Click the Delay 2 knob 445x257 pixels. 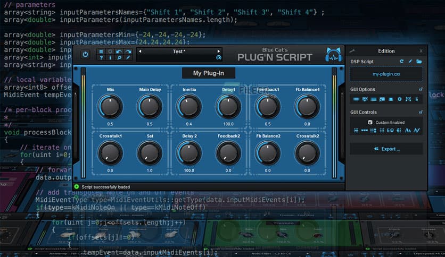(x=189, y=153)
